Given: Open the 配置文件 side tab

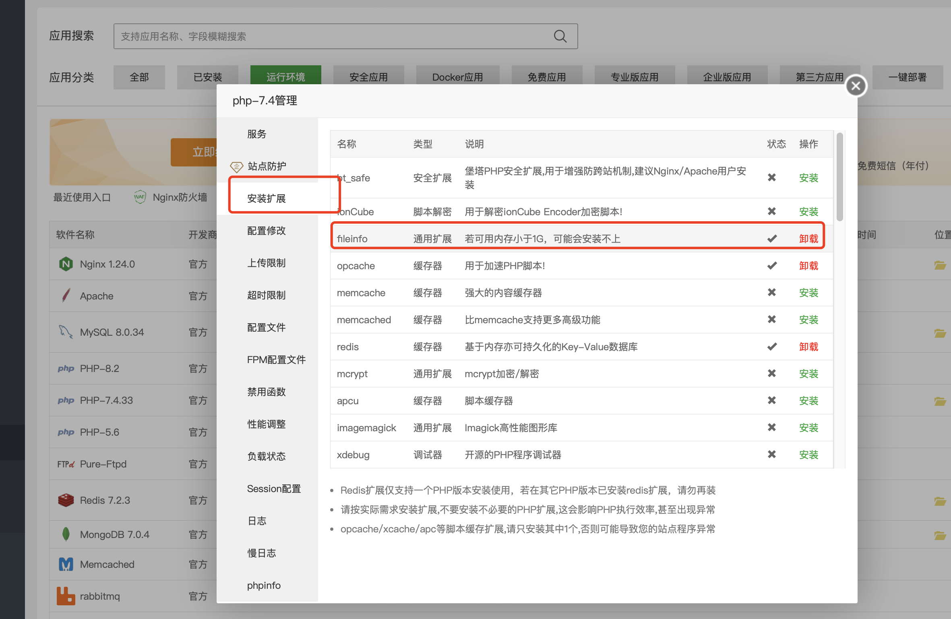Looking at the screenshot, I should click(267, 327).
